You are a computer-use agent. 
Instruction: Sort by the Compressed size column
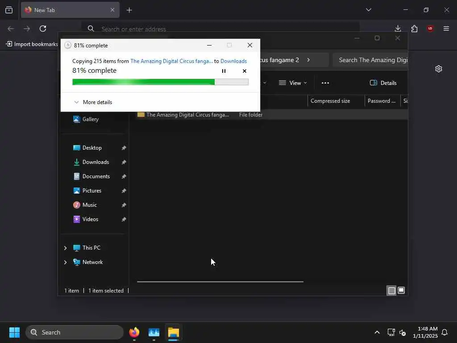click(x=336, y=101)
